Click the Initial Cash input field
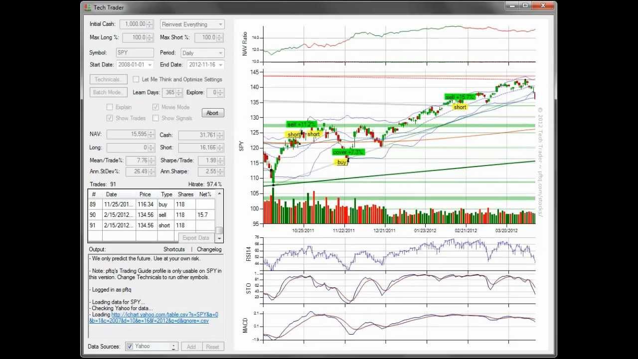 click(x=136, y=24)
